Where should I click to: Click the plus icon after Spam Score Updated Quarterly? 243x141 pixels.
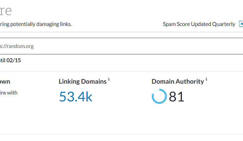(241, 24)
